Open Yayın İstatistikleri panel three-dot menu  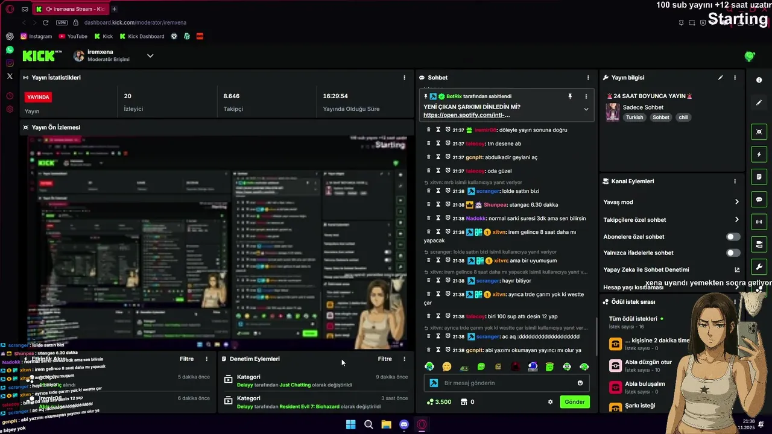pyautogui.click(x=404, y=78)
